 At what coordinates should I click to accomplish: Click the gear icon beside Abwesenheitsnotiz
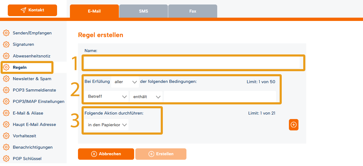point(6,56)
